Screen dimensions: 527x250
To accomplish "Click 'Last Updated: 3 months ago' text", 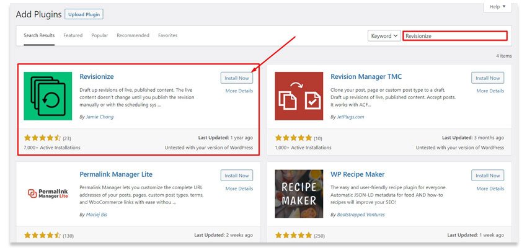I will coord(473,138).
